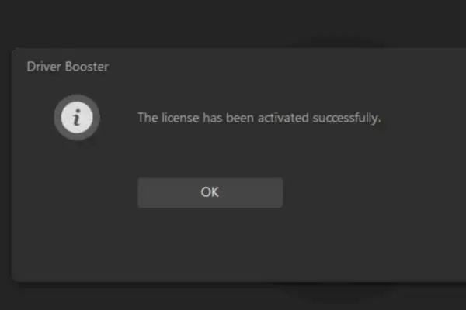Click the license activated success message
This screenshot has width=466, height=310.
tap(259, 118)
